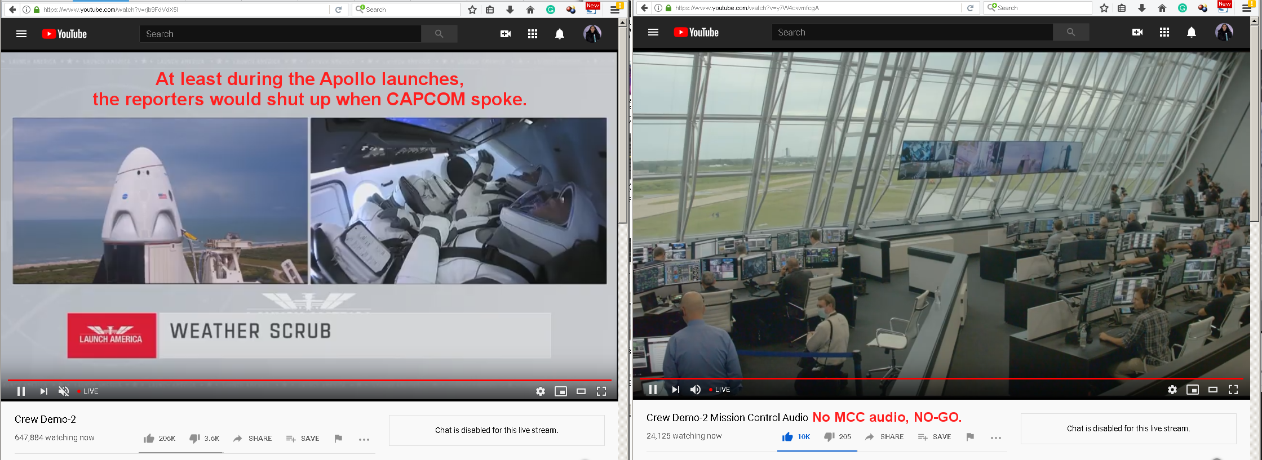Viewport: 1262px width, 460px height.
Task: Activate miniplayer in left video player
Action: (561, 391)
